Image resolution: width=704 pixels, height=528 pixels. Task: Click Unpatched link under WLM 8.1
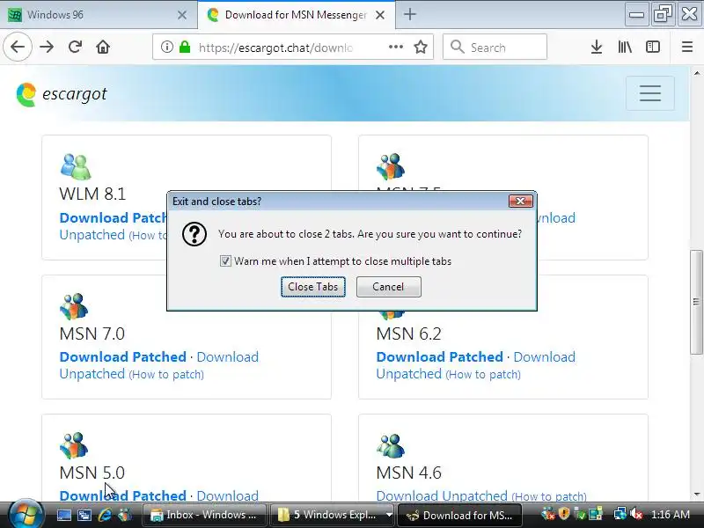point(92,235)
